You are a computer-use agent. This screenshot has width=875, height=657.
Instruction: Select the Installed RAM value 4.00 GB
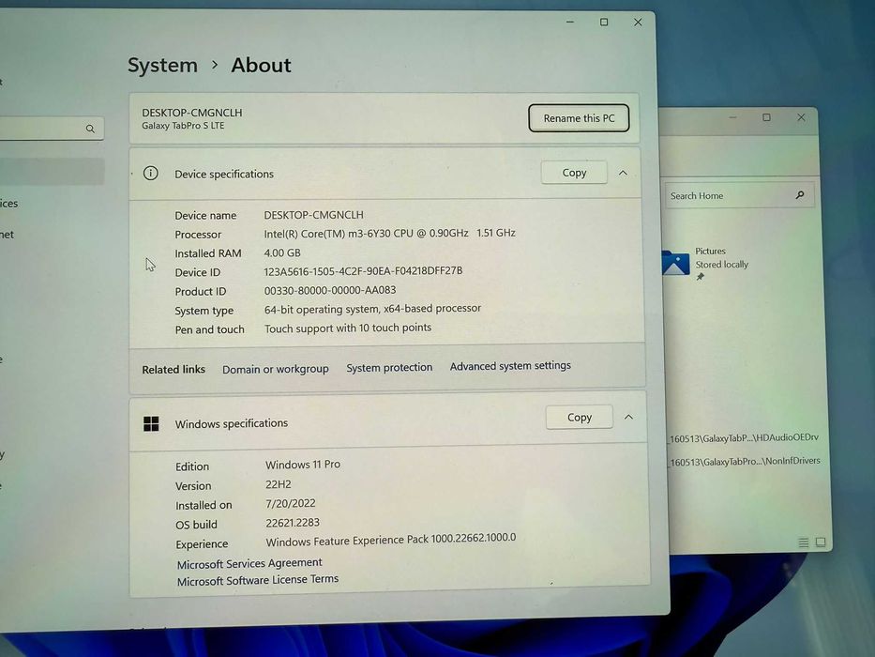click(x=282, y=252)
